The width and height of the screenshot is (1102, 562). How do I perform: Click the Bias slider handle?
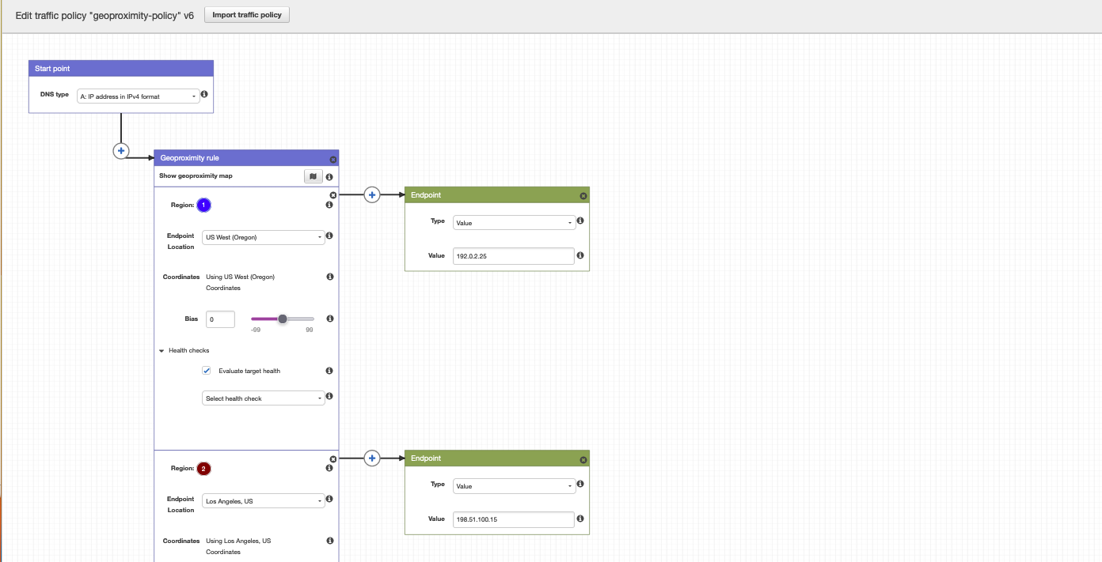(x=282, y=319)
